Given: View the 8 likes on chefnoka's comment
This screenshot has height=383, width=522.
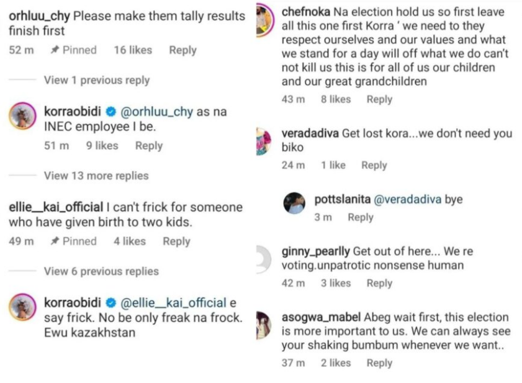Looking at the screenshot, I should coord(336,99).
